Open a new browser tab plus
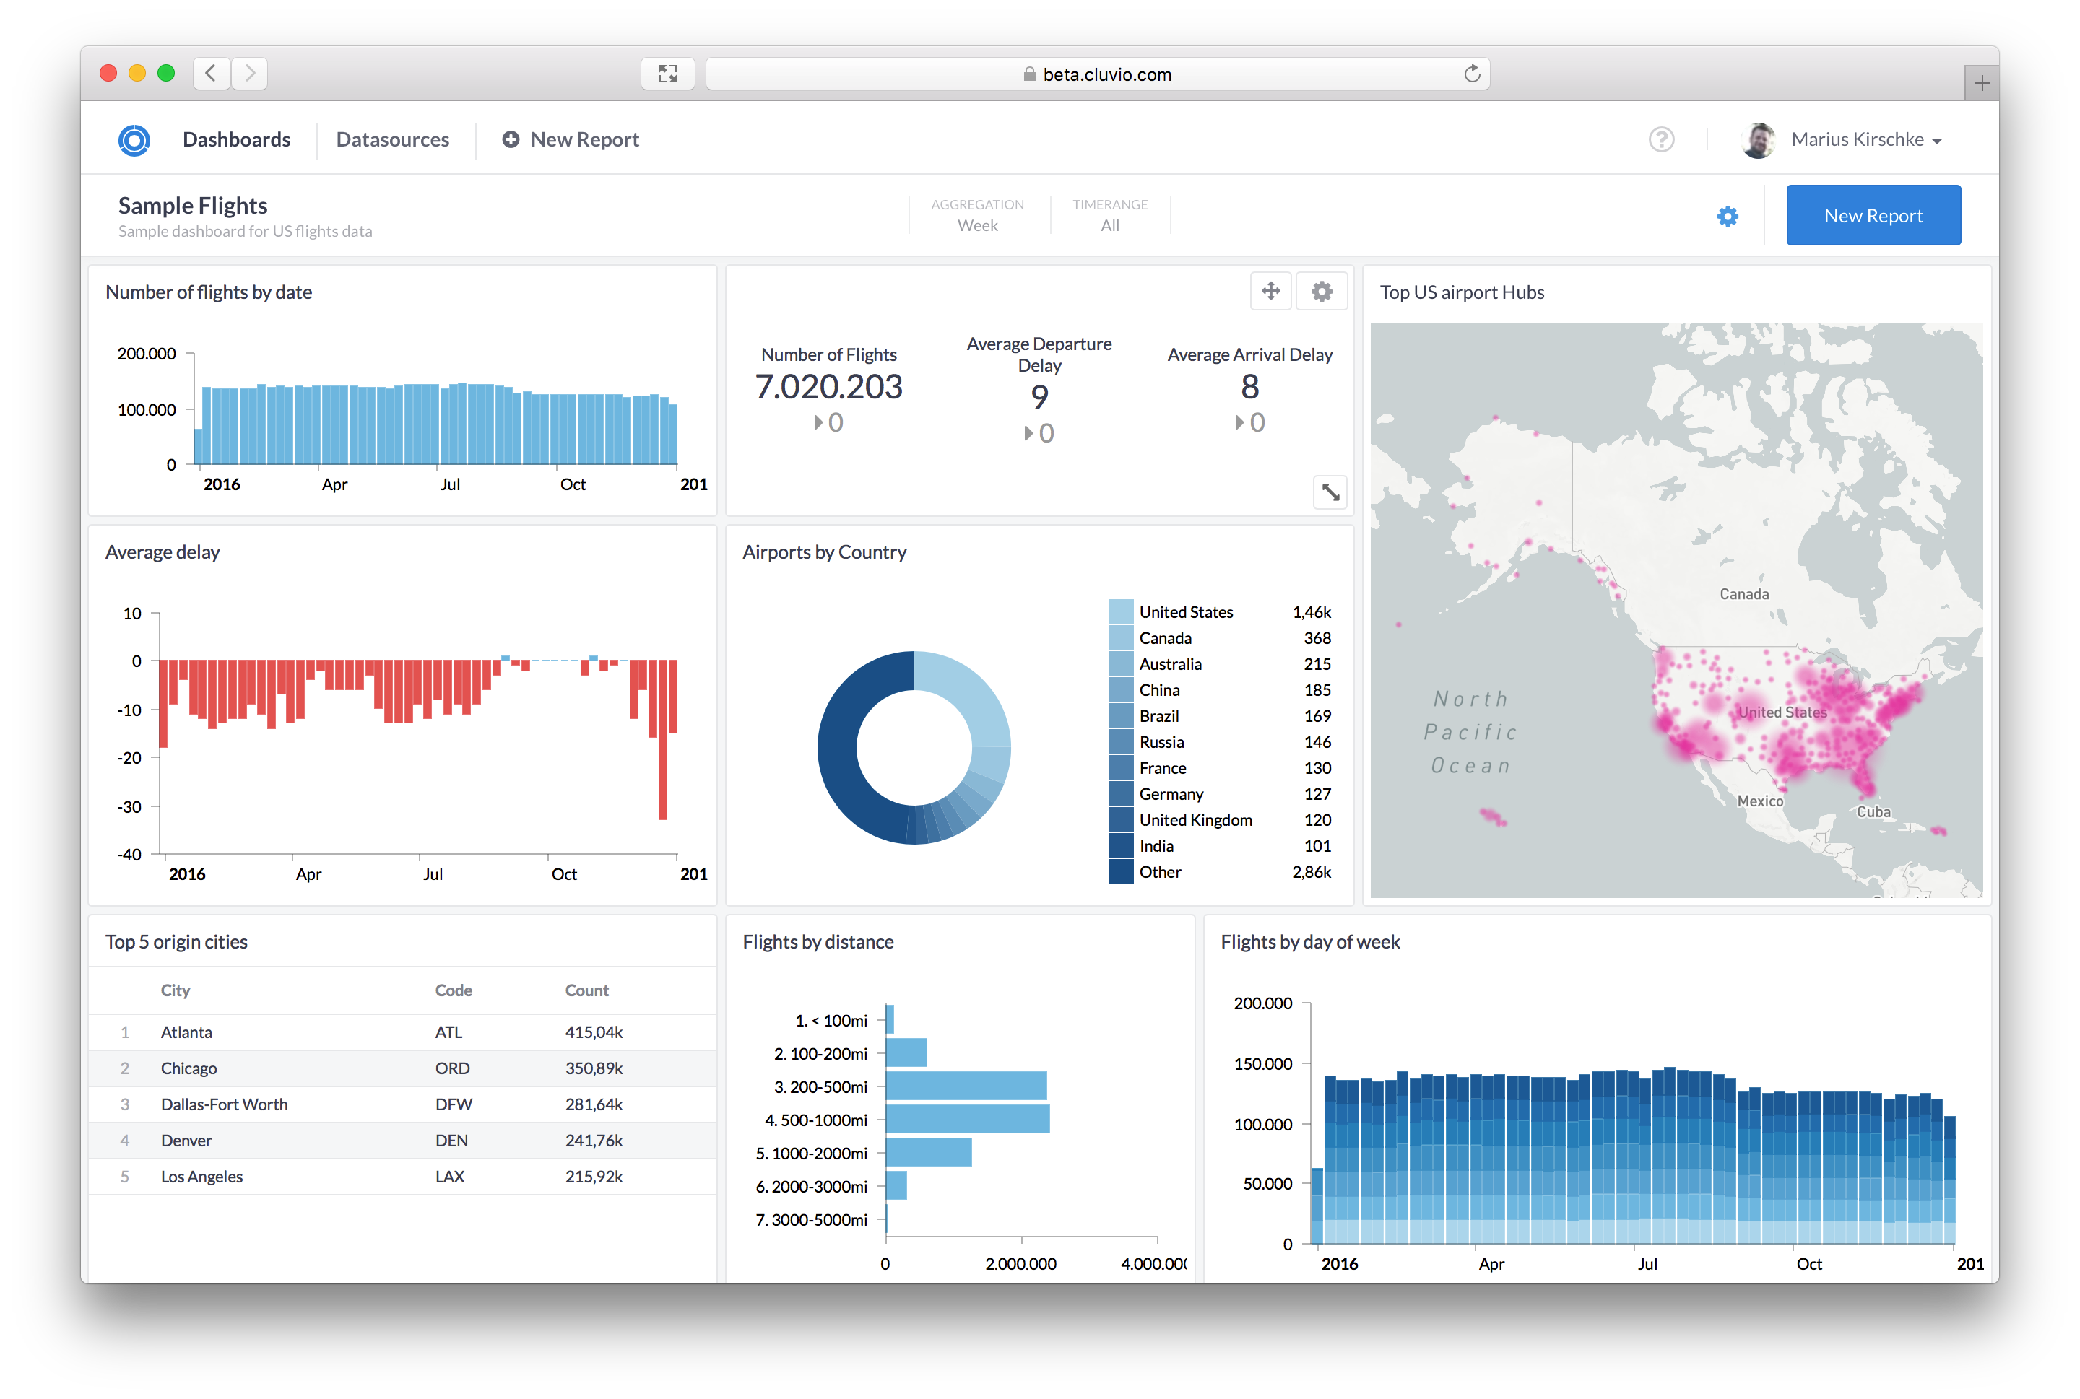The image size is (2080, 1399). (1981, 84)
